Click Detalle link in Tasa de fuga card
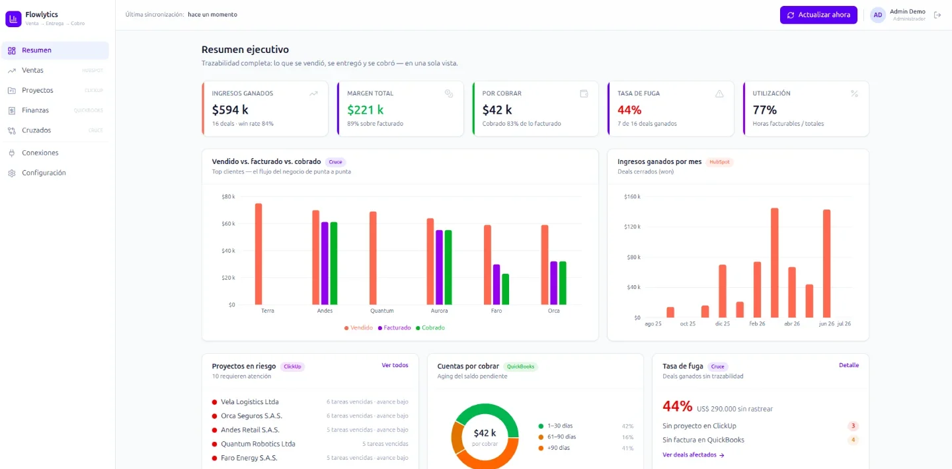Image resolution: width=952 pixels, height=469 pixels. 849,365
